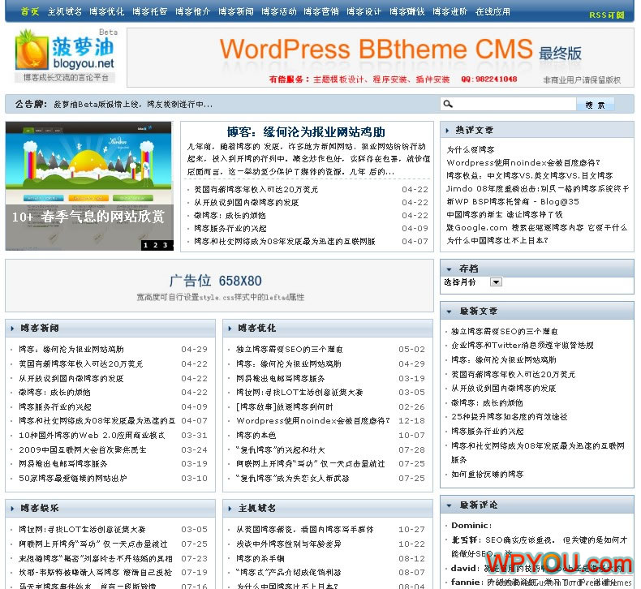Click the arrow beside 博客优化 section header
The width and height of the screenshot is (641, 589).
coord(230,329)
